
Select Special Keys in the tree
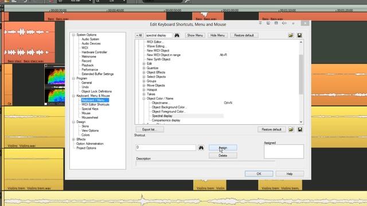(90, 109)
